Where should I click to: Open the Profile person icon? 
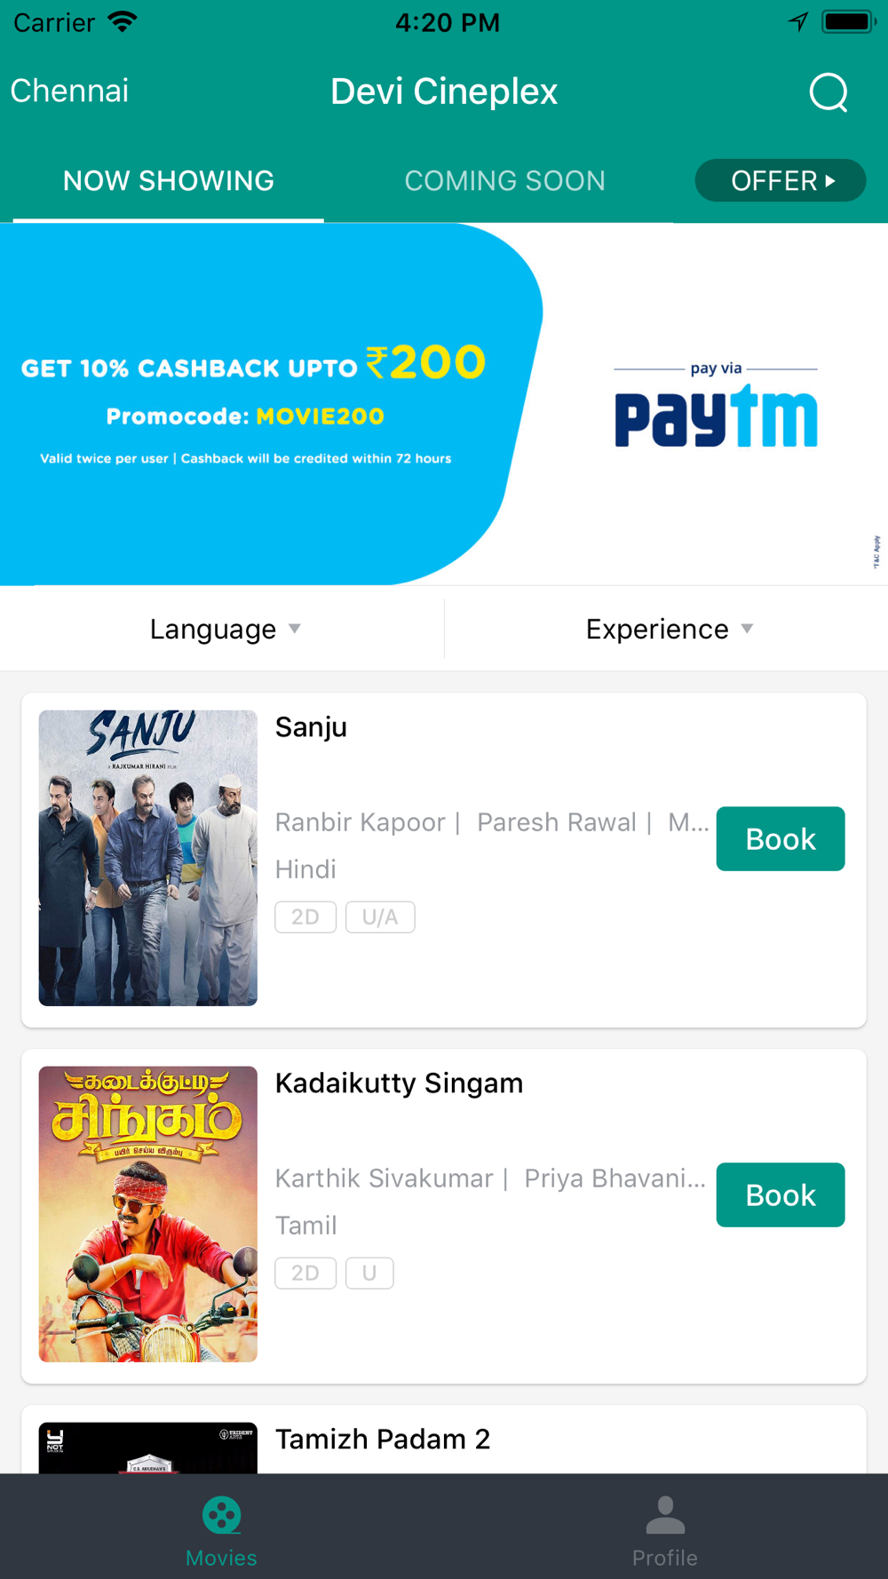coord(665,1515)
